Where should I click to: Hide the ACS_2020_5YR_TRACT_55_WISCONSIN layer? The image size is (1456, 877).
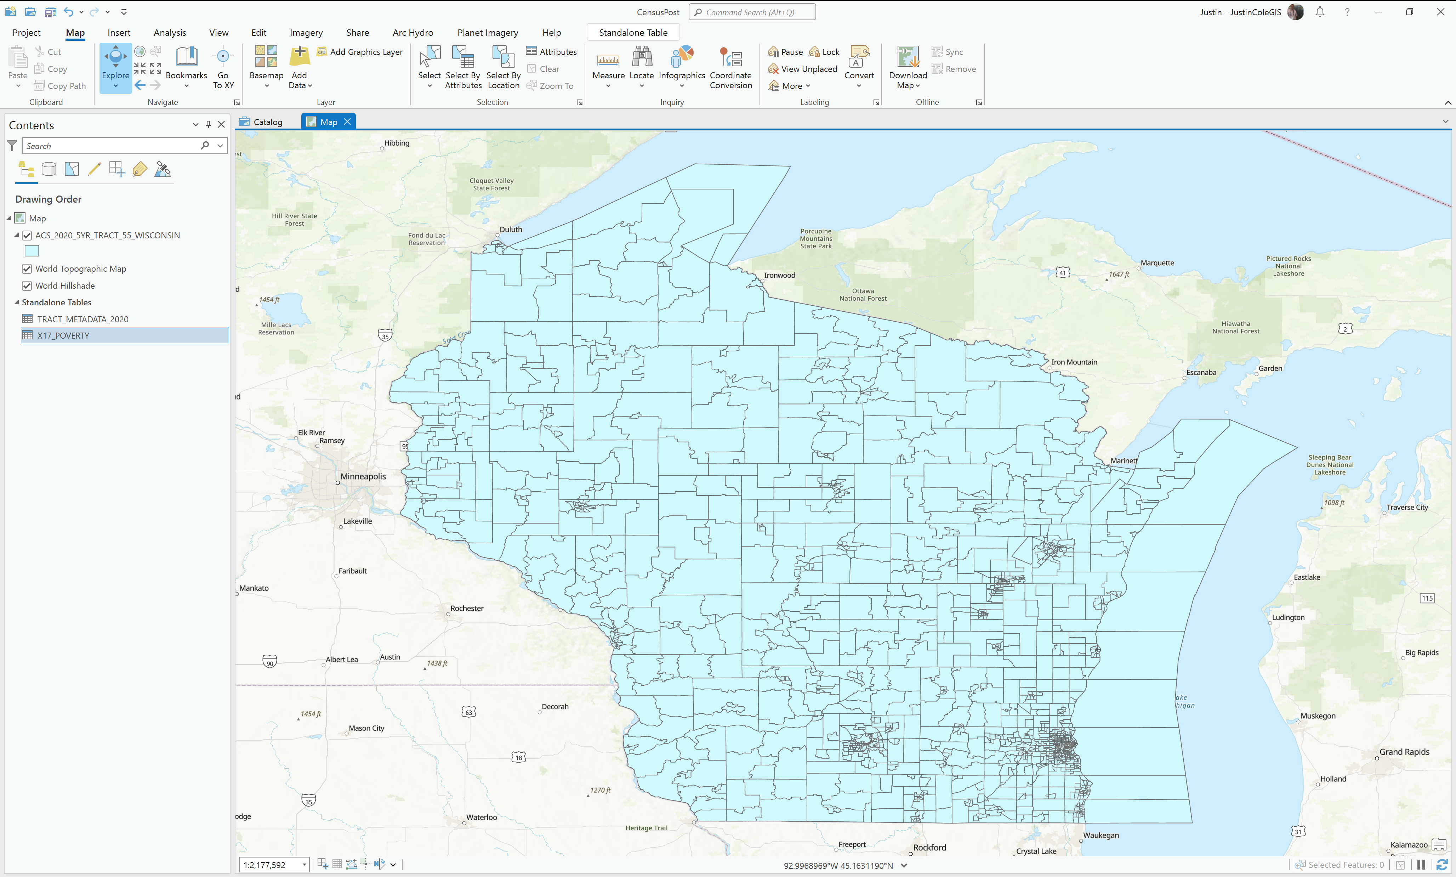(27, 235)
